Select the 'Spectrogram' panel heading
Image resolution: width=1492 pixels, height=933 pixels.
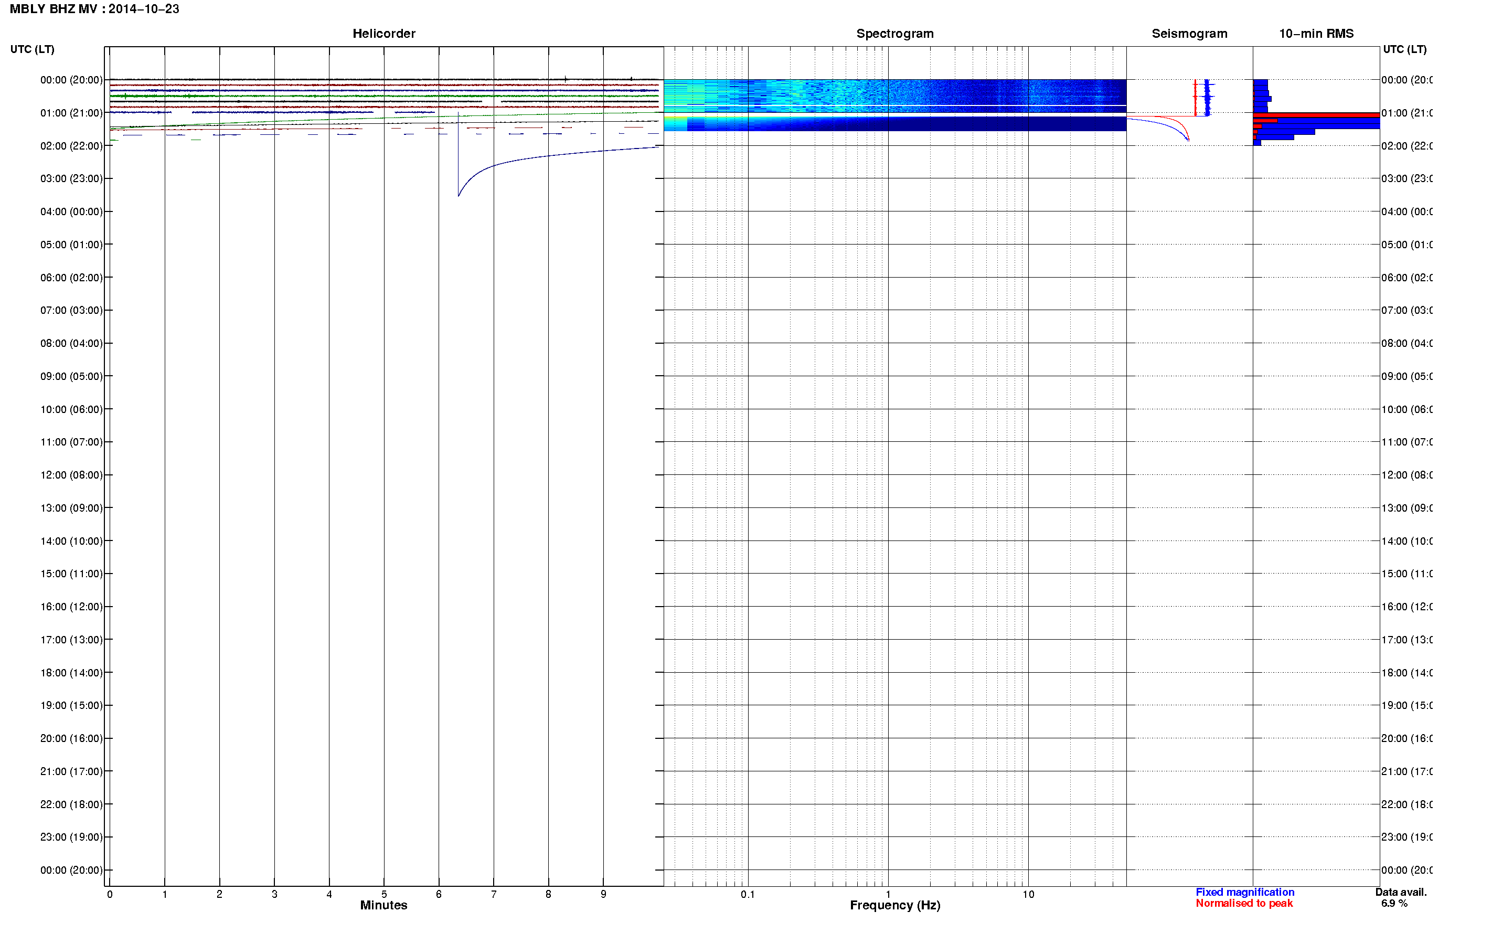[x=894, y=34]
